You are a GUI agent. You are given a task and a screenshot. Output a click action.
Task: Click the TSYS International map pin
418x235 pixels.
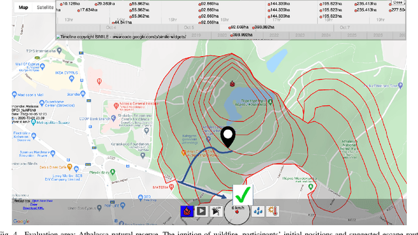pyautogui.click(x=59, y=50)
